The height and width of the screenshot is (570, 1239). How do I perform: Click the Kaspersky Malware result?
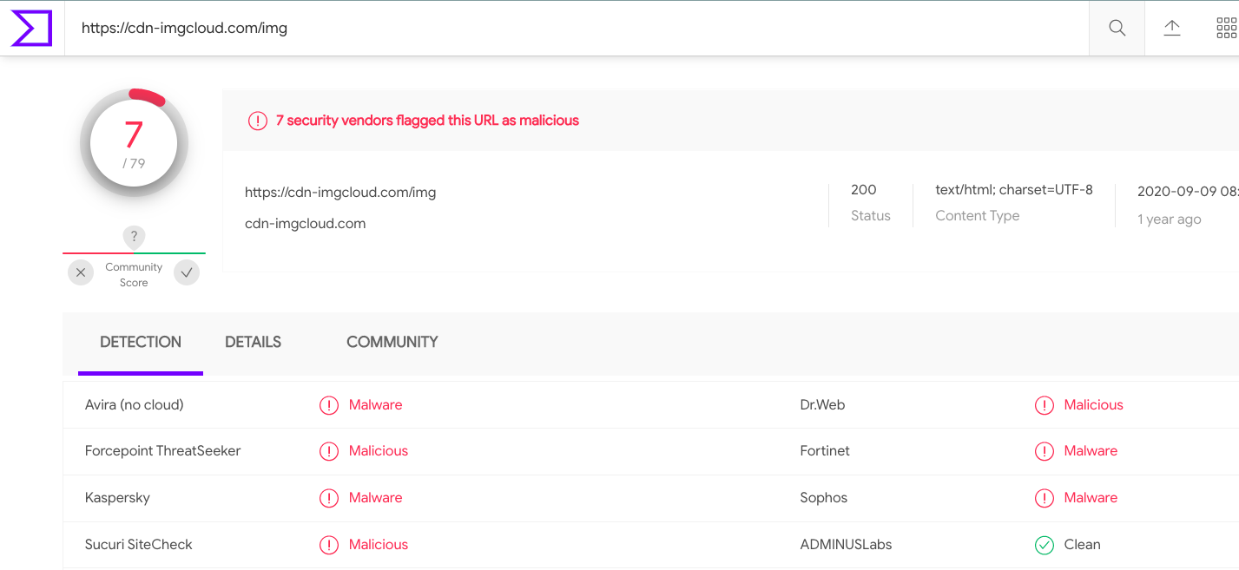click(375, 498)
